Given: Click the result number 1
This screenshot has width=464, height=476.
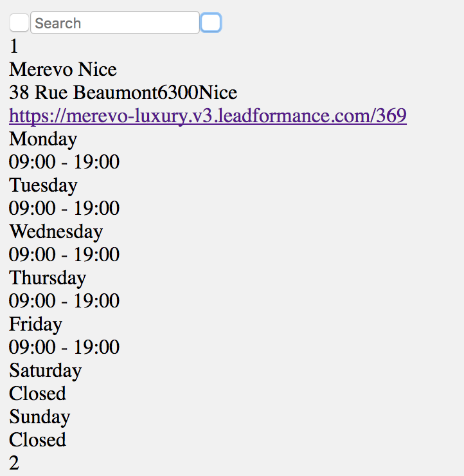Looking at the screenshot, I should point(13,46).
